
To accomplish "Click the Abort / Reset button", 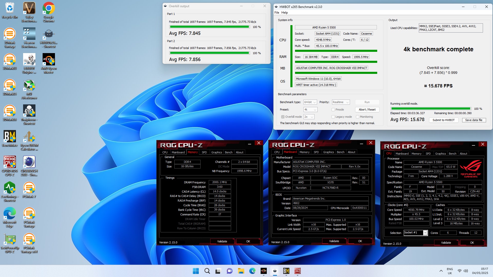I will [367, 110].
